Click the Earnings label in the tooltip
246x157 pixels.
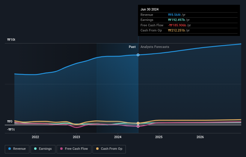coord(147,20)
